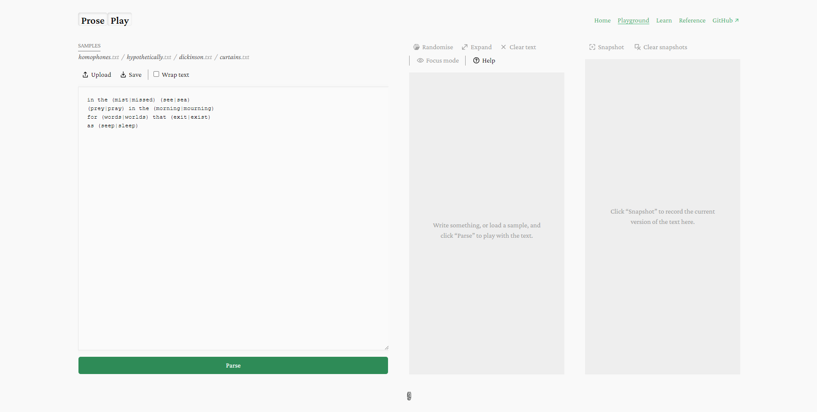Viewport: 817px width, 412px height.
Task: Load the curtains.txt sample
Action: pos(235,57)
